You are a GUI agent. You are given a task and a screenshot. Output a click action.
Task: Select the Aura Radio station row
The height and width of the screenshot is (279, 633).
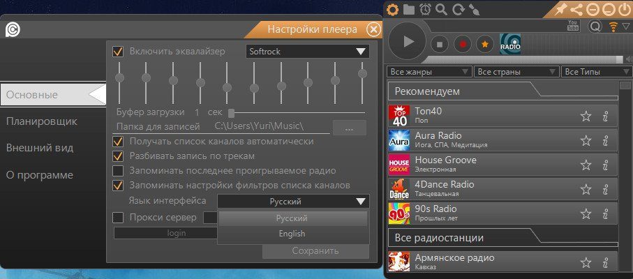502,140
